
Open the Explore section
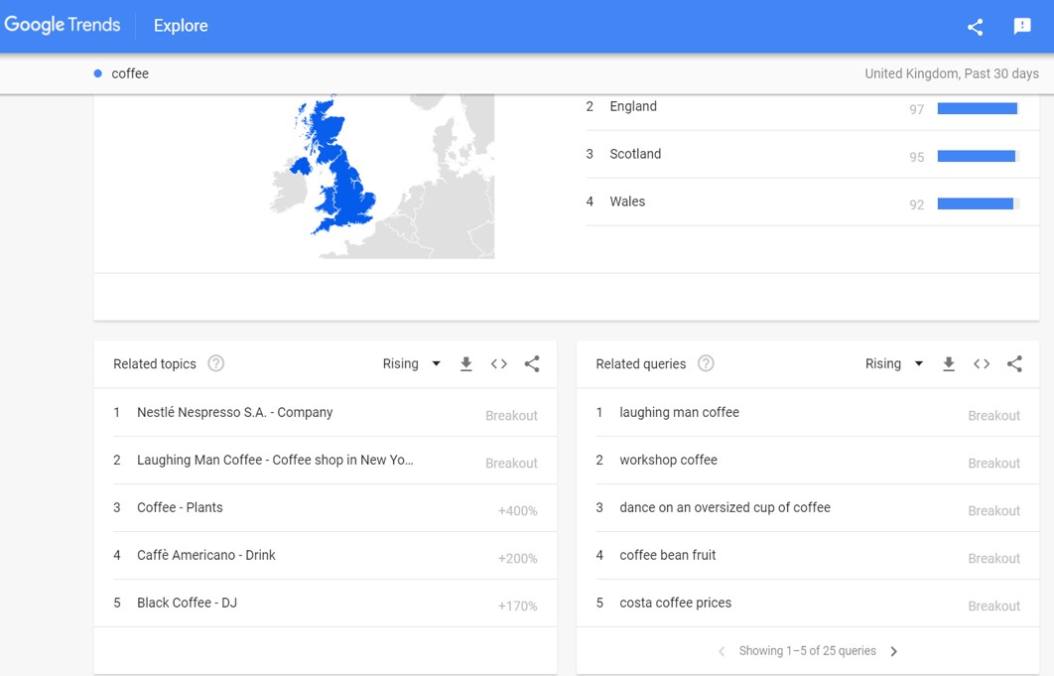pos(181,26)
